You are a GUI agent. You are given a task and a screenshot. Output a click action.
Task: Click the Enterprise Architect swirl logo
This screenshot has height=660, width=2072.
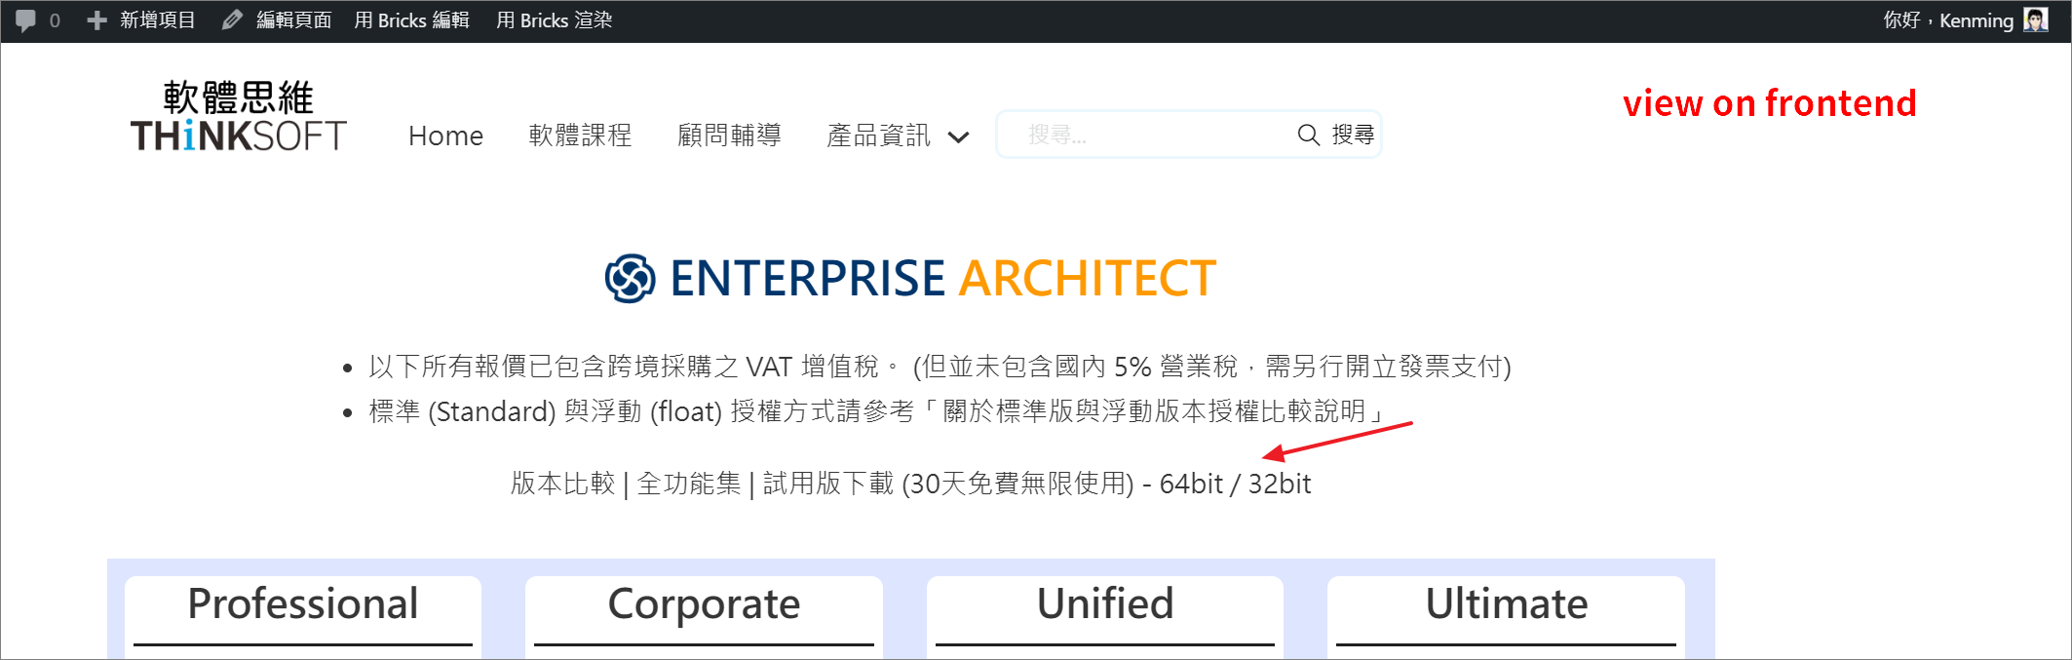pyautogui.click(x=630, y=279)
